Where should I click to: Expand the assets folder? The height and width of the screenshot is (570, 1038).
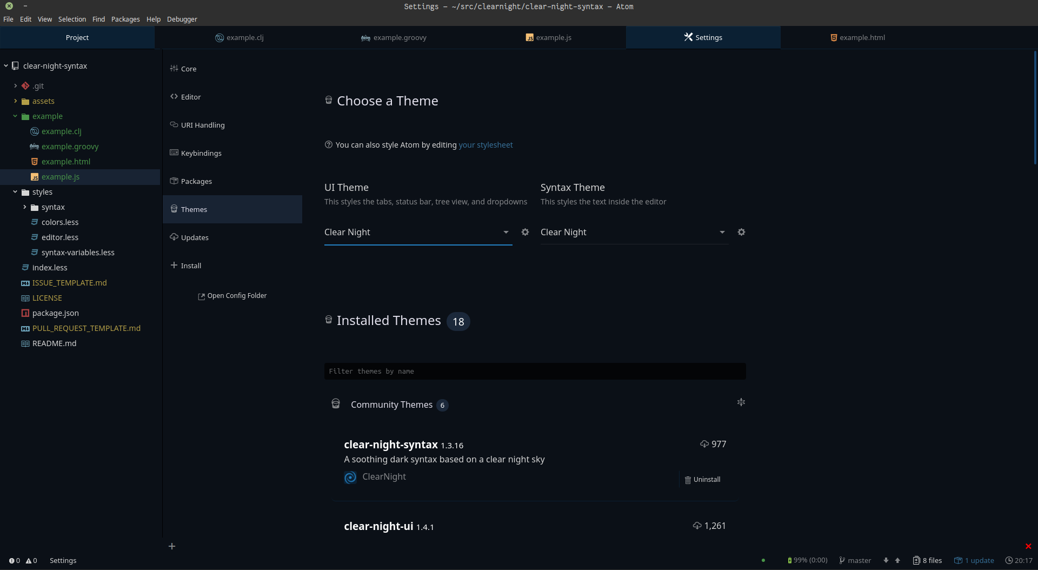(x=16, y=101)
